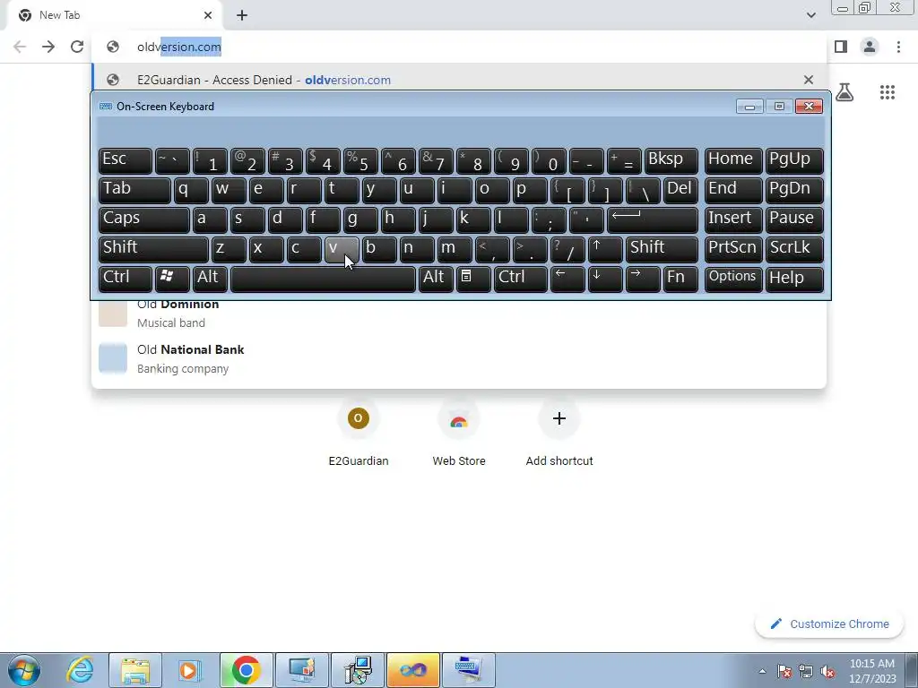The height and width of the screenshot is (688, 918).
Task: Launch Internet Explorer from the taskbar
Action: [x=80, y=670]
